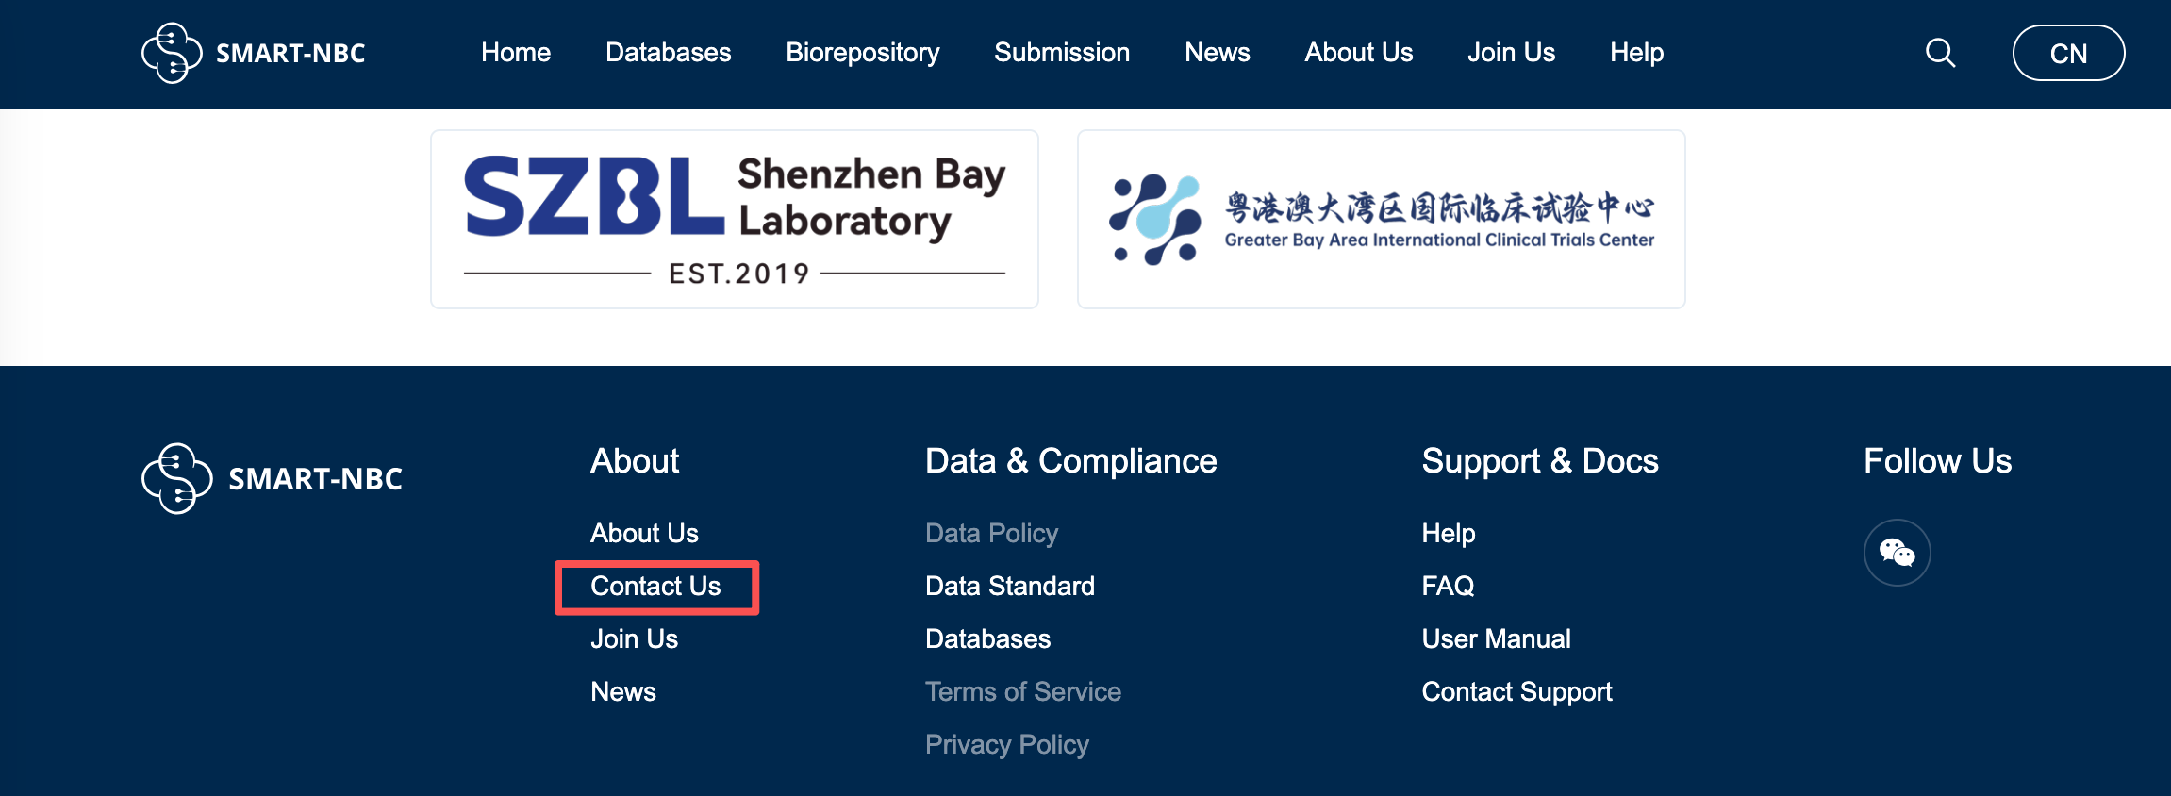Open the Submission navigation item
The height and width of the screenshot is (796, 2171).
1061,53
